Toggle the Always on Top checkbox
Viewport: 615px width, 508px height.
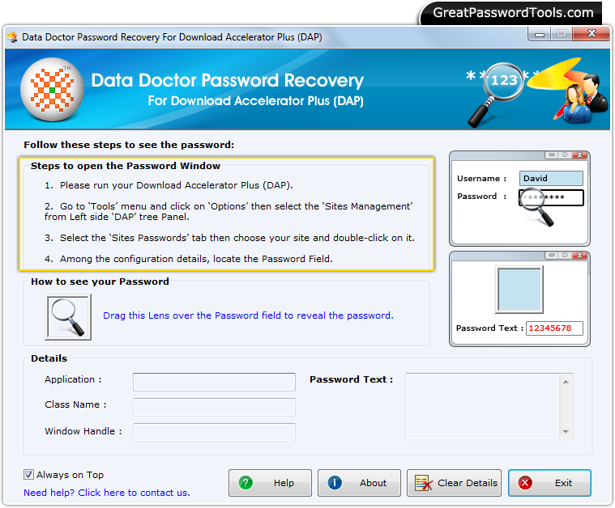28,475
